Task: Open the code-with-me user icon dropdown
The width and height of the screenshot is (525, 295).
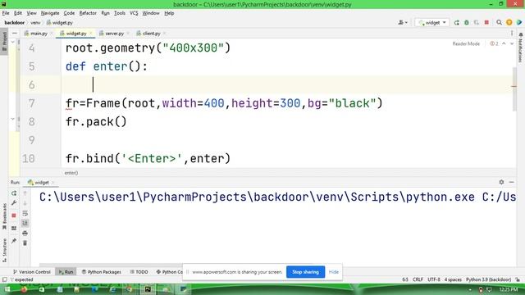Action: pos(403,22)
